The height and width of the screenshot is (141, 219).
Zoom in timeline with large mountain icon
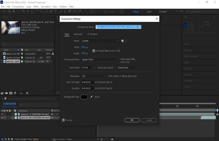pos(112,139)
